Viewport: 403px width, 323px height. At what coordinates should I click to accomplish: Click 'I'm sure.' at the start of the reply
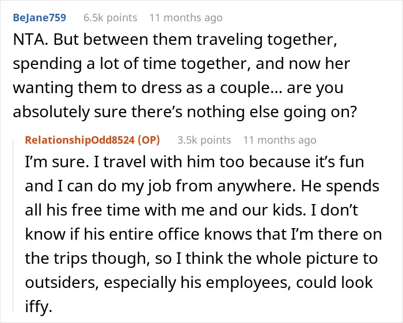click(56, 162)
